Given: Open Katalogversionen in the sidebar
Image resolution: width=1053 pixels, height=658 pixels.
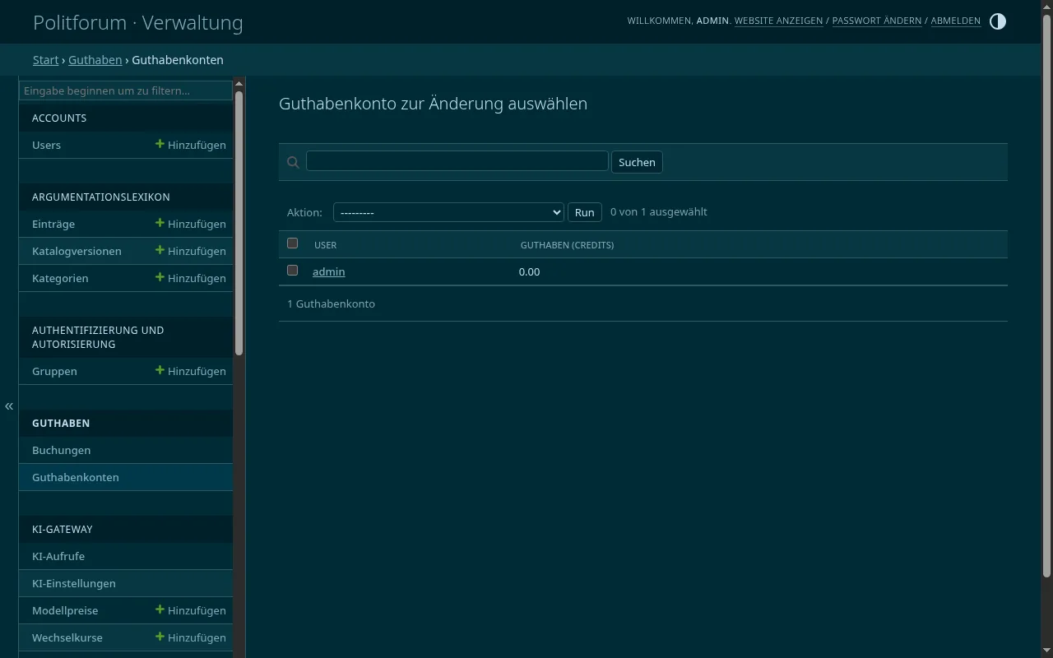Looking at the screenshot, I should tap(77, 251).
